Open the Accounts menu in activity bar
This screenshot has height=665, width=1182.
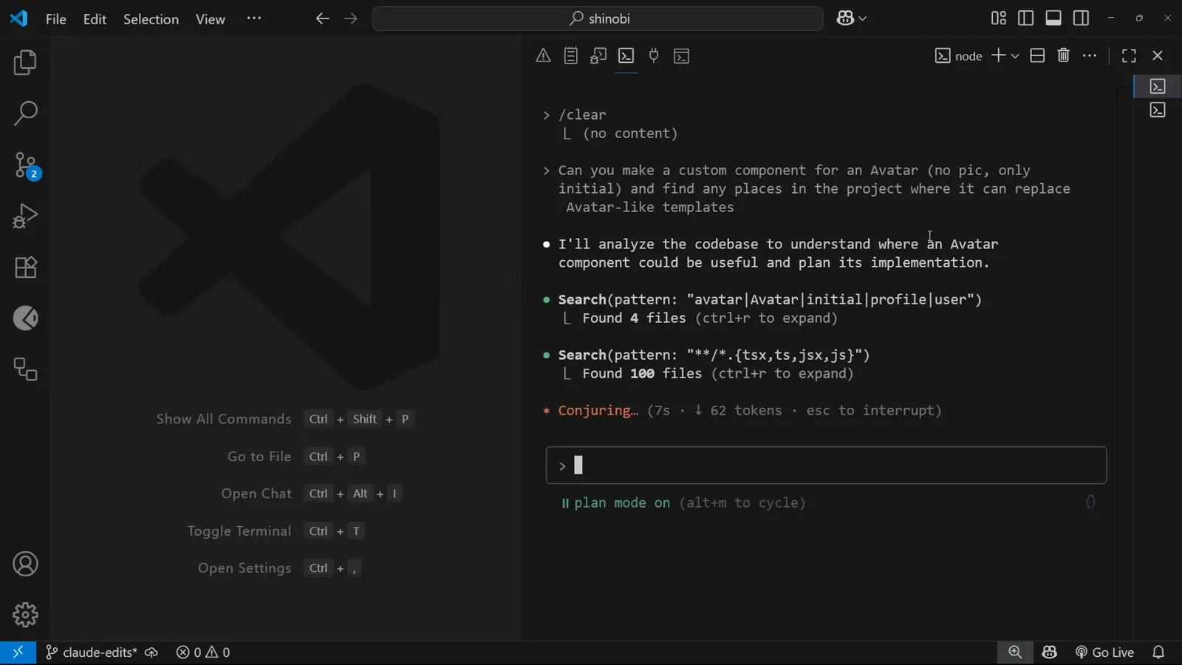click(25, 565)
